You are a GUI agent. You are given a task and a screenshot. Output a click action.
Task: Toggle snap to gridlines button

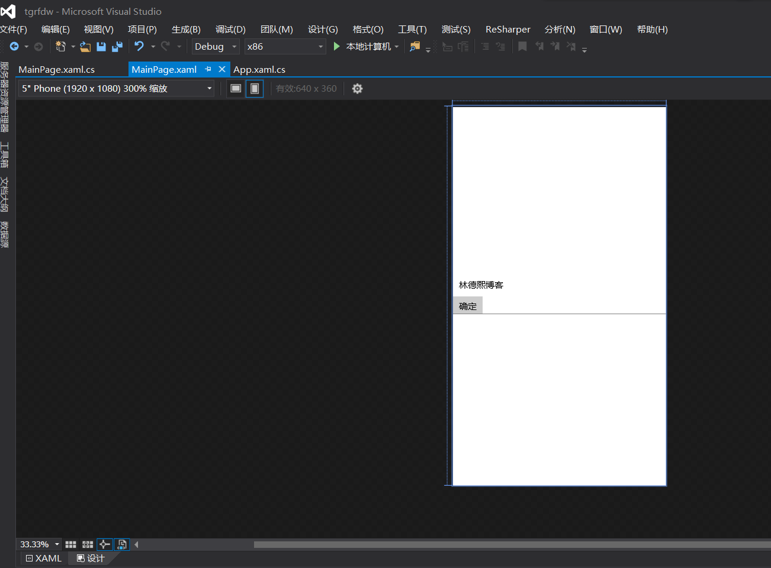pyautogui.click(x=88, y=544)
